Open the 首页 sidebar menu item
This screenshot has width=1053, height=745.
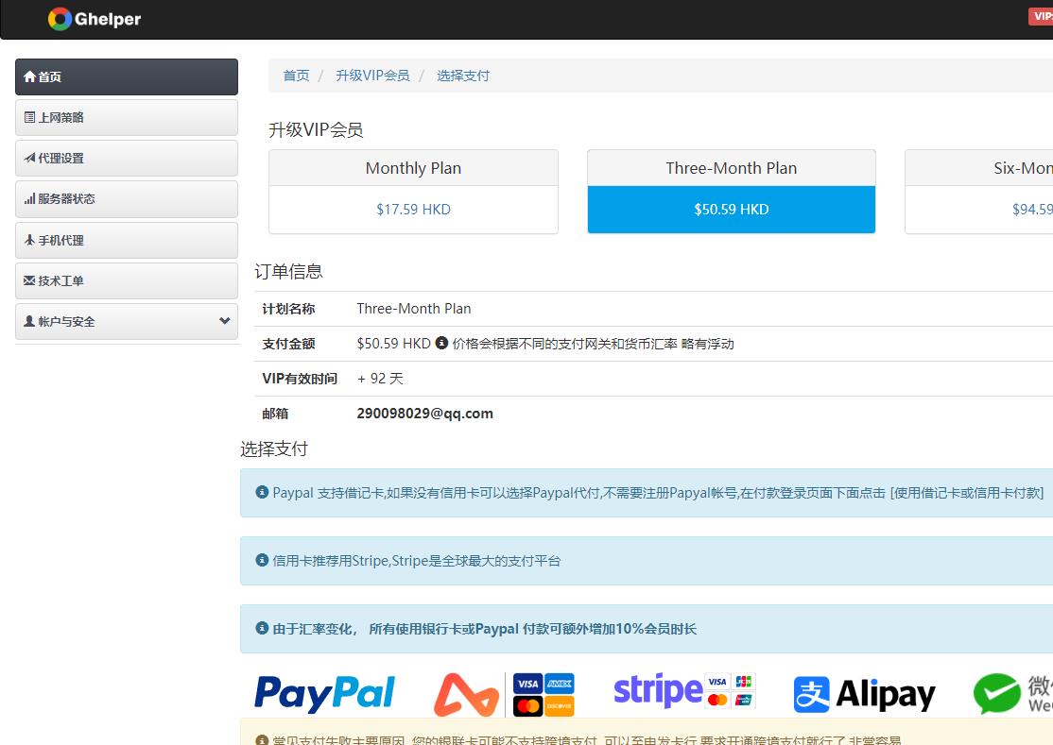coord(127,76)
